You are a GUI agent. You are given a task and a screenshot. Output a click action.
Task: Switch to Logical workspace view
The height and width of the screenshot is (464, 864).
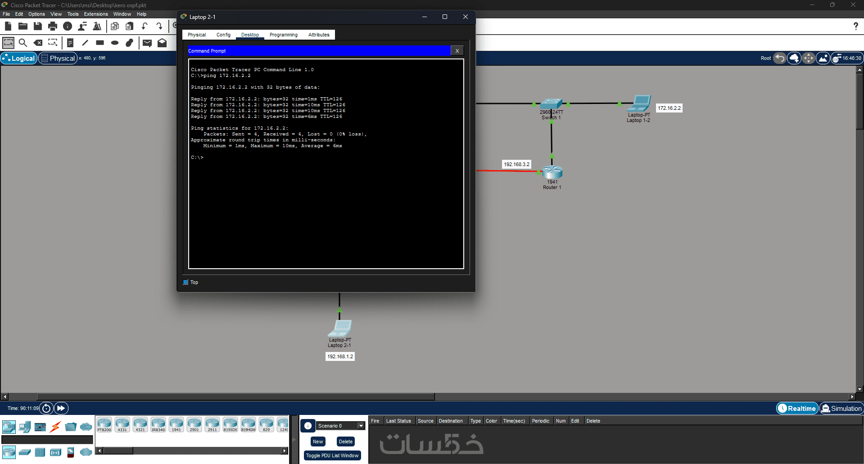pos(18,58)
